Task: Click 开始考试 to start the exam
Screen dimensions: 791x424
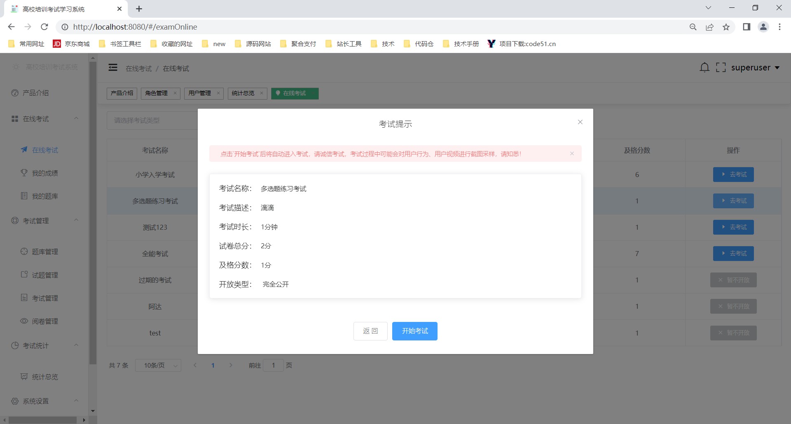Action: (414, 331)
